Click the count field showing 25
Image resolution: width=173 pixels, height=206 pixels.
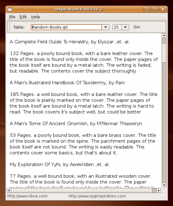[117, 27]
